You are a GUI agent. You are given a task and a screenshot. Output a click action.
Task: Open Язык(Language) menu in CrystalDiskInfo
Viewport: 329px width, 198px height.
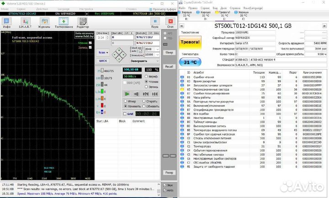click(x=253, y=8)
